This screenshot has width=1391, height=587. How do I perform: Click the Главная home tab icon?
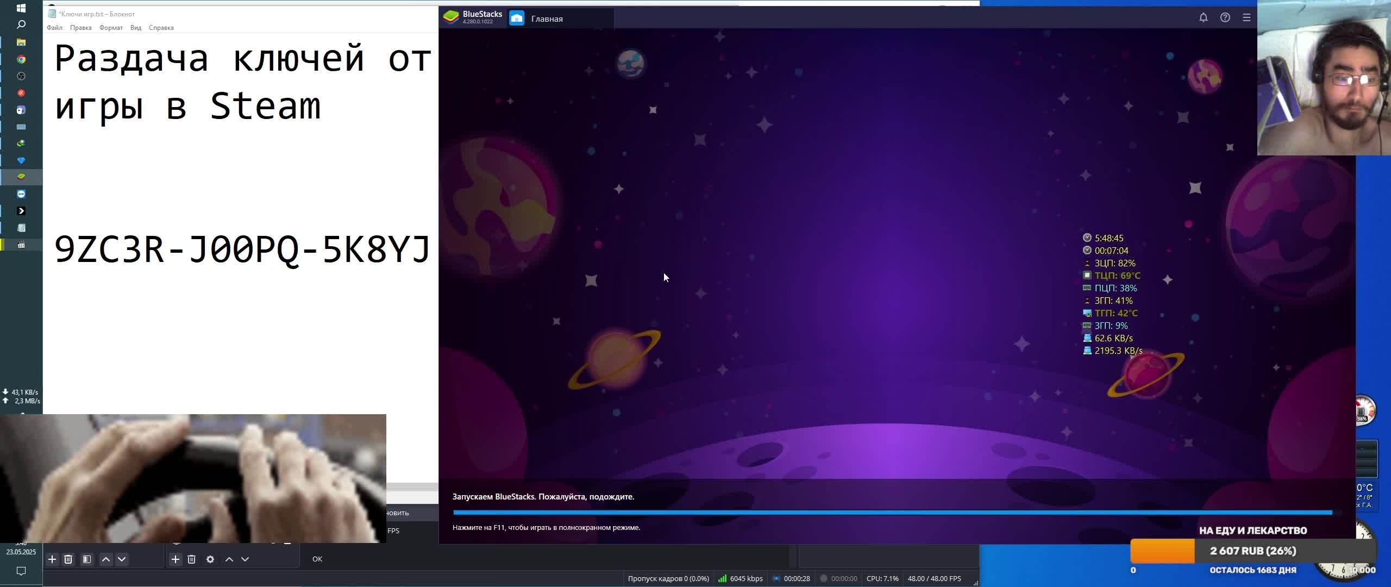(517, 18)
